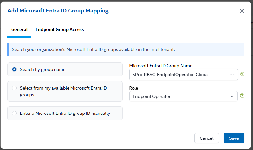Cancel the group mapping dialog
Viewport: 253px width, 150px height.
click(x=207, y=138)
